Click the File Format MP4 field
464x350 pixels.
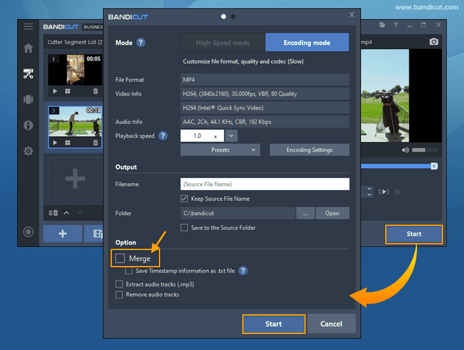[265, 80]
